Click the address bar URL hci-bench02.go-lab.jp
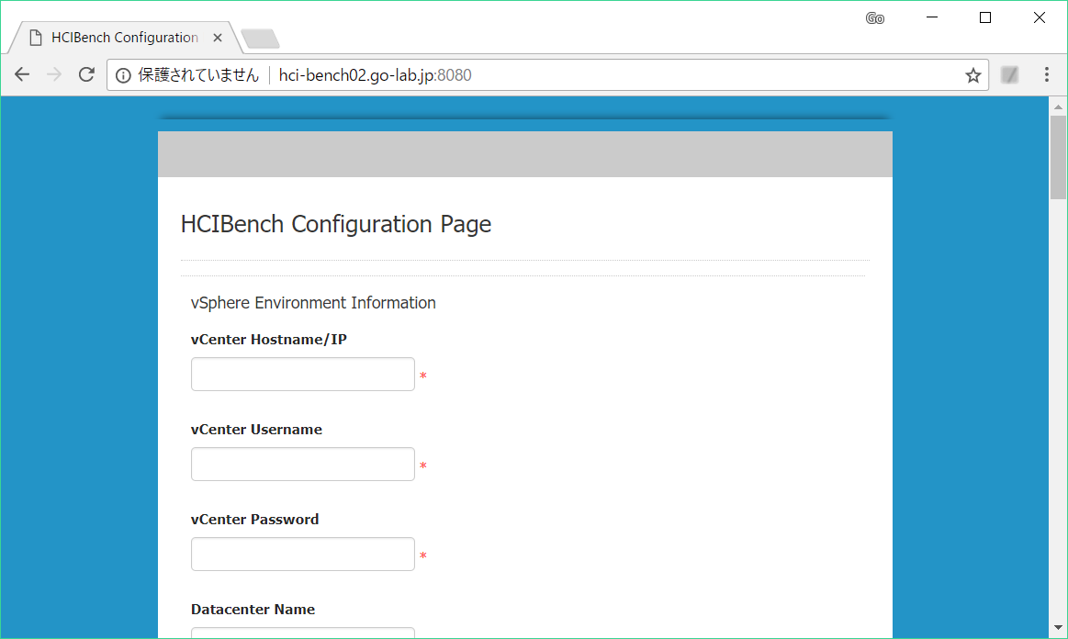This screenshot has width=1068, height=639. pos(375,75)
